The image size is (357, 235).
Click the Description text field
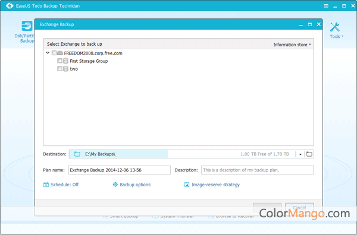click(x=257, y=170)
